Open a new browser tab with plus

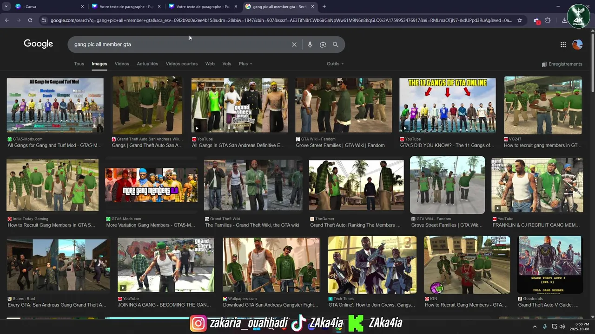click(324, 6)
